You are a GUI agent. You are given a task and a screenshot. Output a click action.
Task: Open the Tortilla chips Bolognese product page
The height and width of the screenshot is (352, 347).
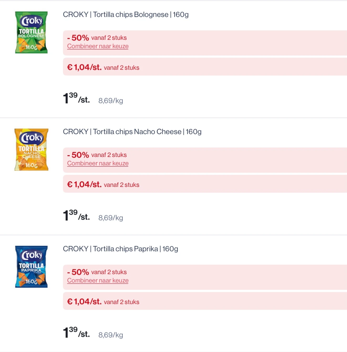(126, 15)
